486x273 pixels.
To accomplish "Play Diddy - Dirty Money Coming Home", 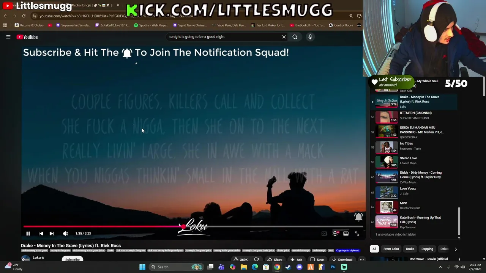I will point(414,177).
